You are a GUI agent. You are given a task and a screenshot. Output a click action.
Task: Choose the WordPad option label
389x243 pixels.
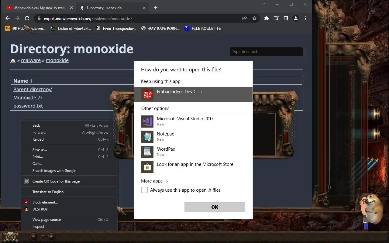point(166,149)
